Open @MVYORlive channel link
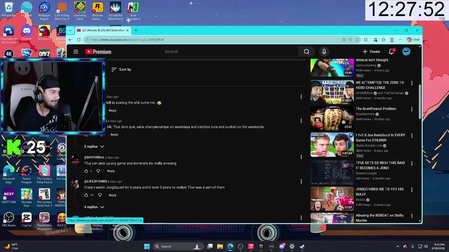 94,157
